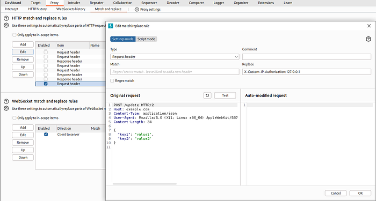Click Up in HTTP match and replace rules

tap(23, 67)
